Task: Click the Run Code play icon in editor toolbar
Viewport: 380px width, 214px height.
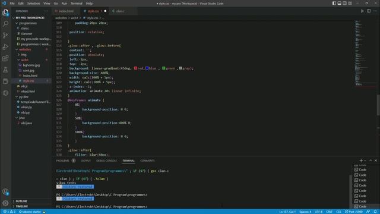Action: pyautogui.click(x=362, y=11)
